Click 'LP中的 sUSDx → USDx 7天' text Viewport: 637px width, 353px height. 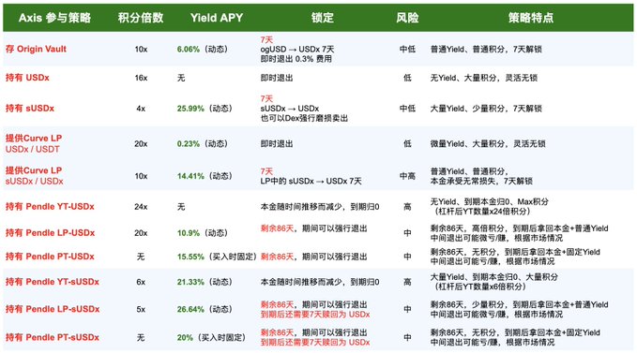point(311,181)
